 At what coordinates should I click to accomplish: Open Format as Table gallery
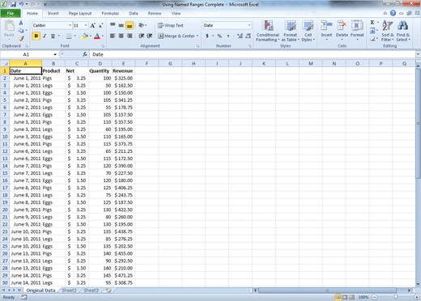click(291, 31)
